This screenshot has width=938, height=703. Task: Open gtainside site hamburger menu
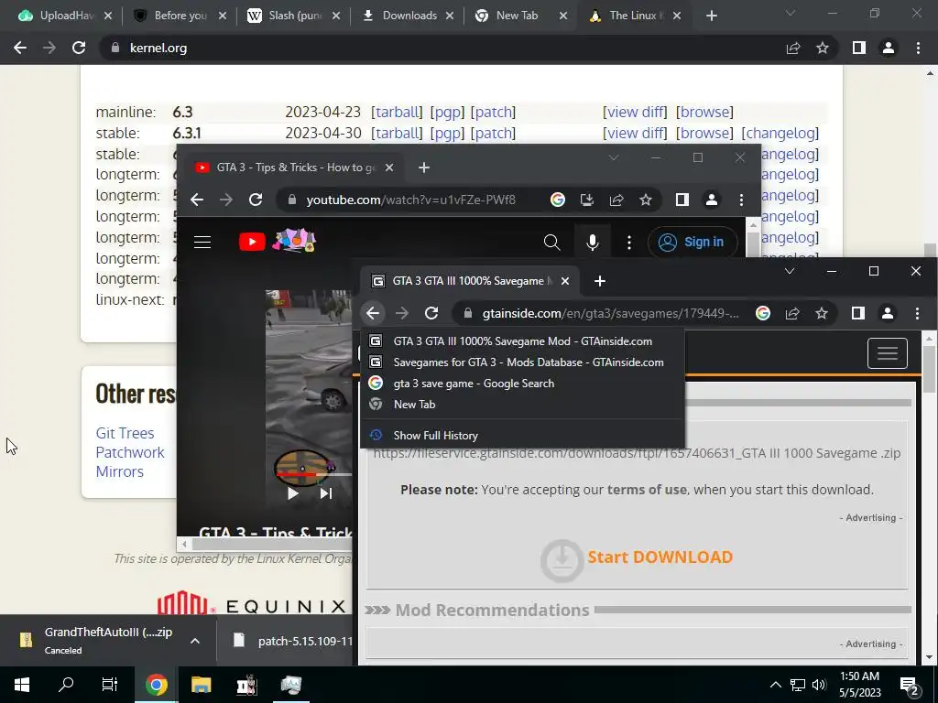[887, 353]
